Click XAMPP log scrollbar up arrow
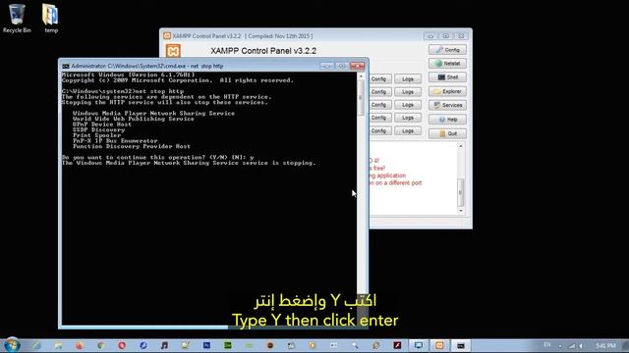Image resolution: width=629 pixels, height=353 pixels. click(461, 146)
